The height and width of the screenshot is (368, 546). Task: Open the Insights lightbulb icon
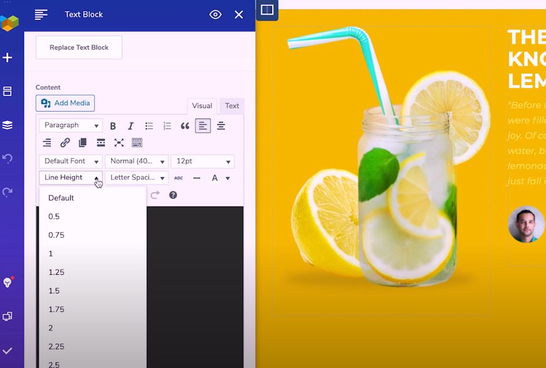coord(8,282)
